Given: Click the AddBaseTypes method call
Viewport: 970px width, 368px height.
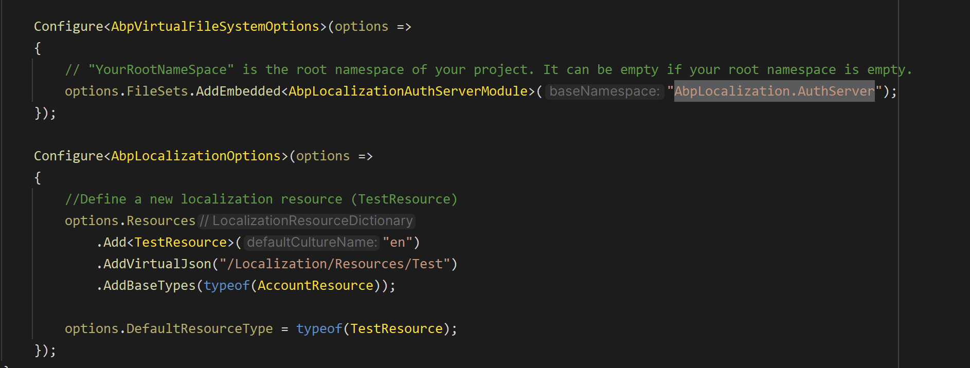Looking at the screenshot, I should pyautogui.click(x=149, y=285).
